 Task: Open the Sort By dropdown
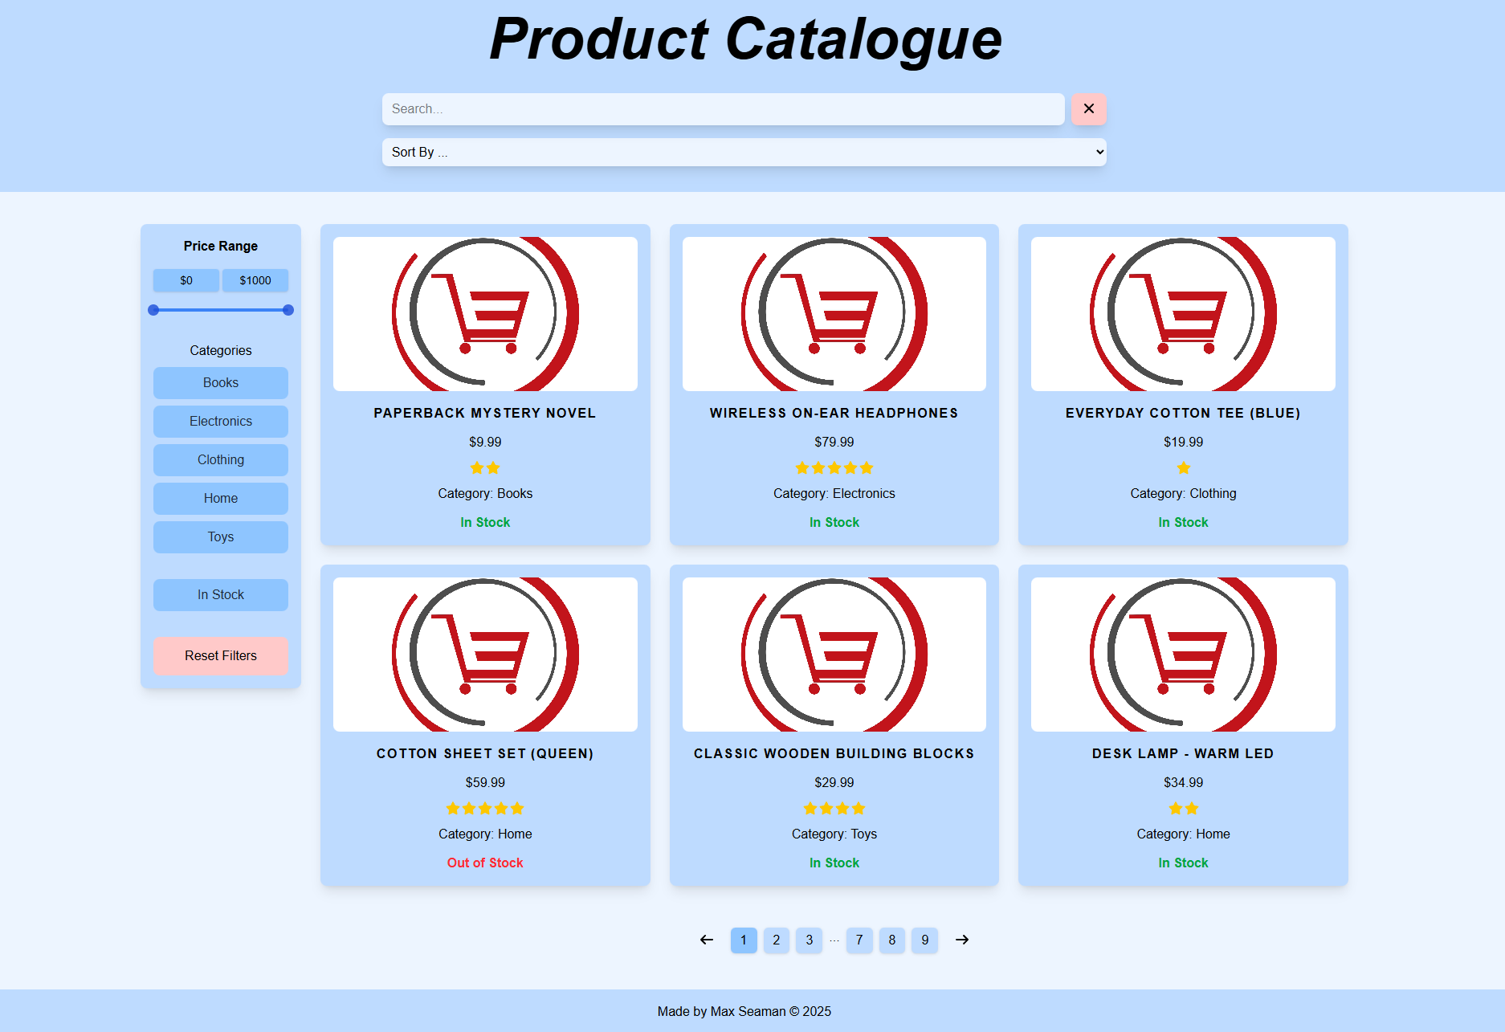pos(744,153)
